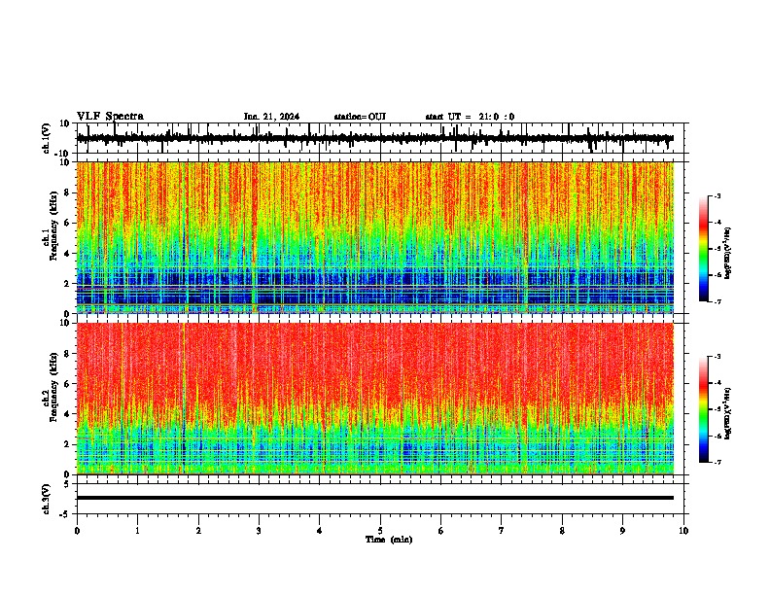This screenshot has width=770, height=595.
Task: Click the "-3" label atop ch.1 color bar
Action: pyautogui.click(x=717, y=195)
